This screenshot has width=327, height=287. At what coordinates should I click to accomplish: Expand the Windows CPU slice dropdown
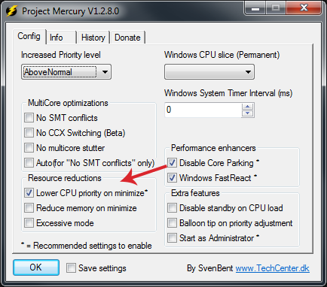(209, 72)
